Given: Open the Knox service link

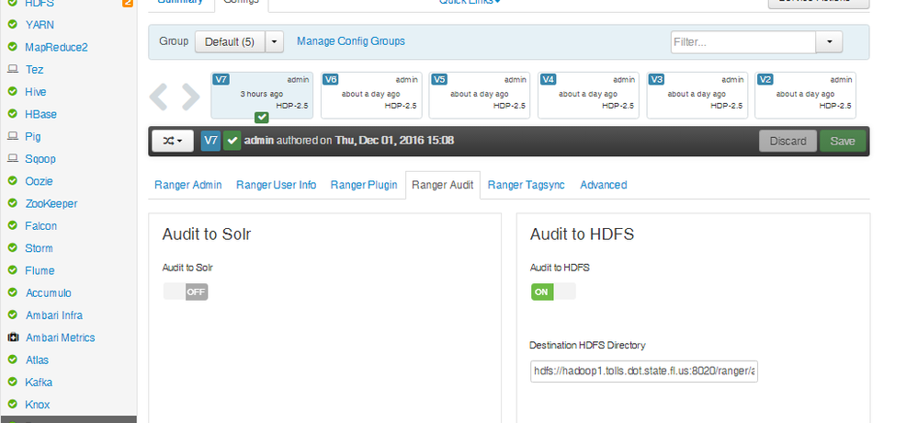Looking at the screenshot, I should [x=38, y=405].
